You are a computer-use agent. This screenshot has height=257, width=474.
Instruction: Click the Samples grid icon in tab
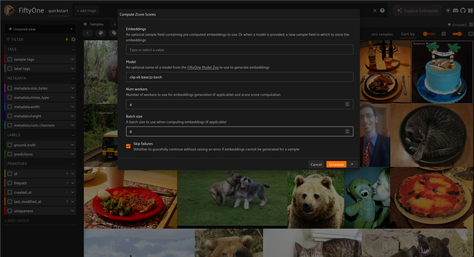(x=85, y=24)
